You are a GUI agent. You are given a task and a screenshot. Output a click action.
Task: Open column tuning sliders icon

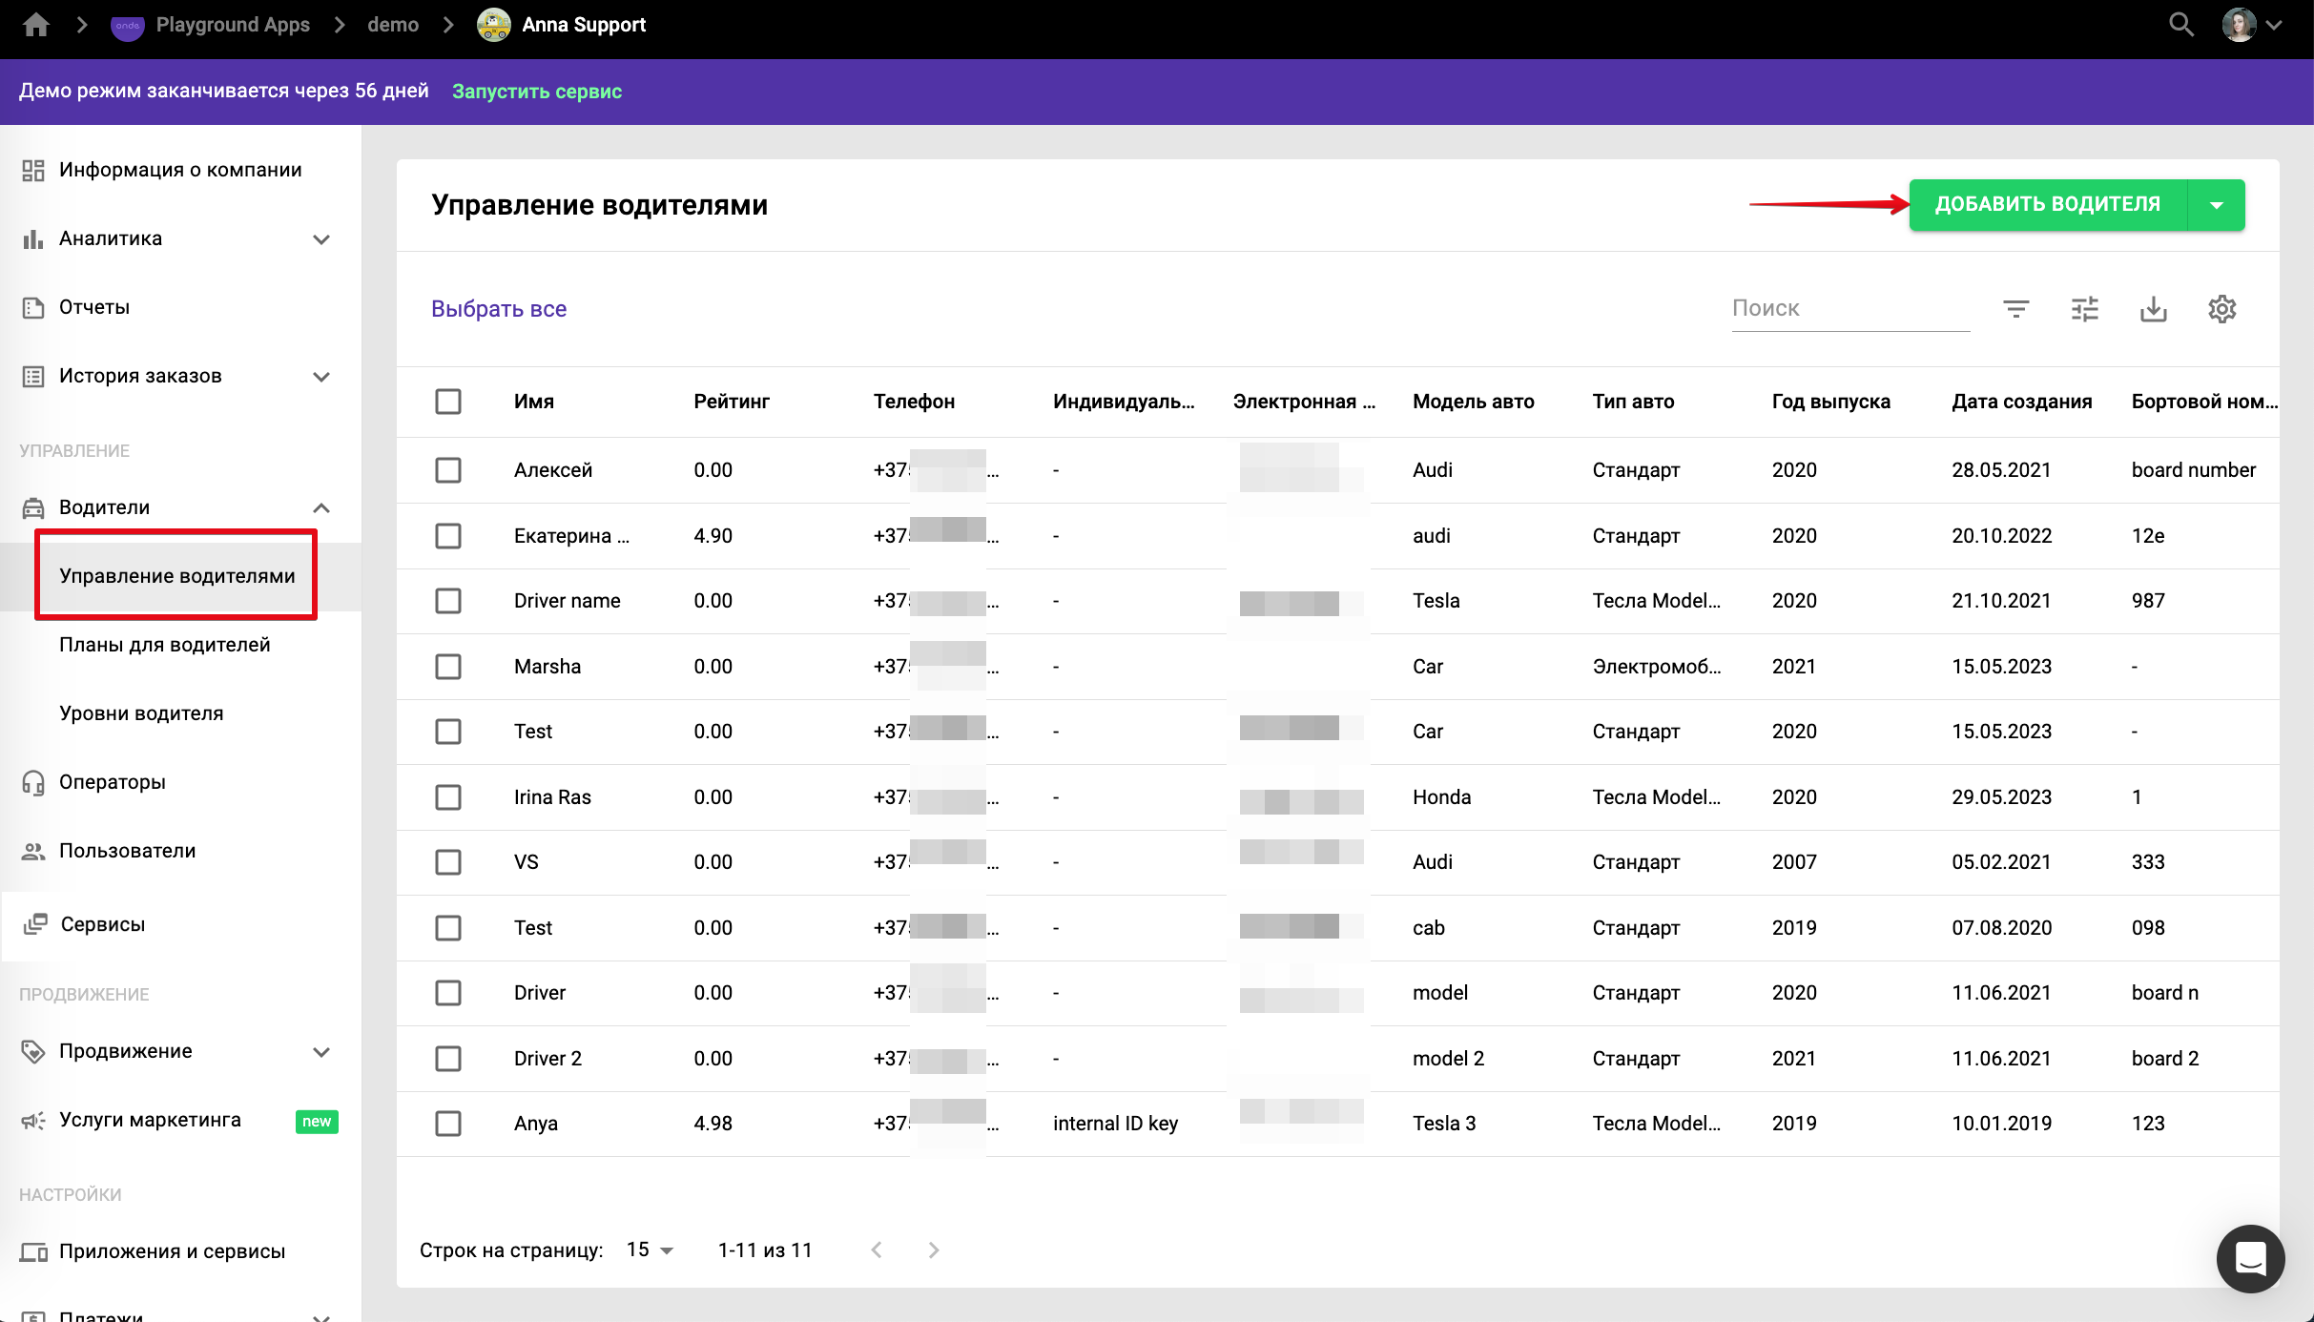2084,309
